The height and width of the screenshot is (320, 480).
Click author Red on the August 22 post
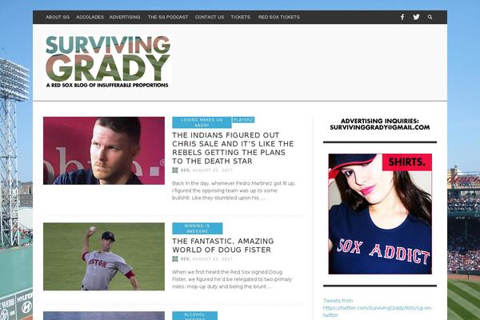186,259
